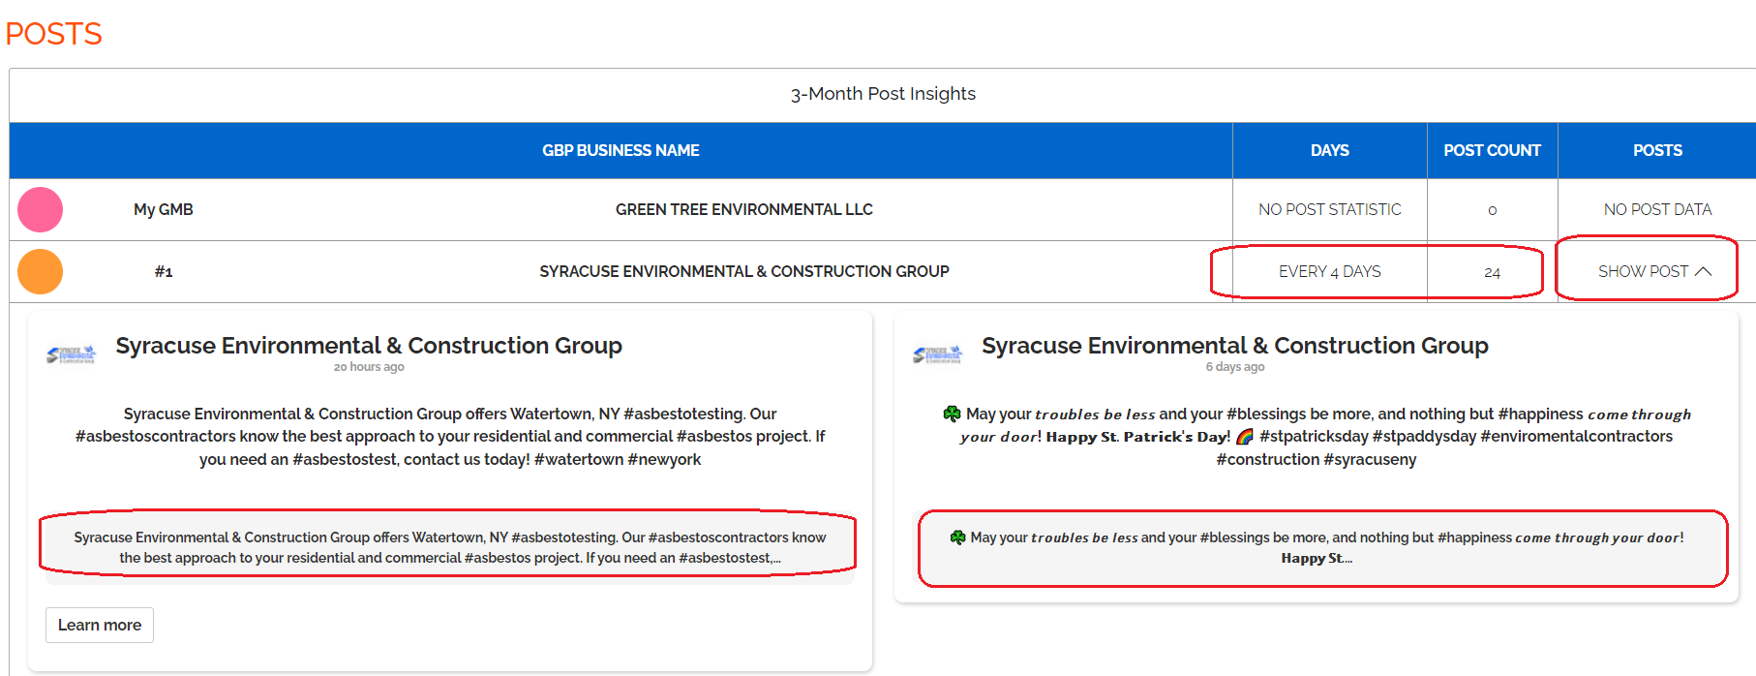Click the asbestos testing post body text
This screenshot has height=676, width=1756.
point(450,437)
